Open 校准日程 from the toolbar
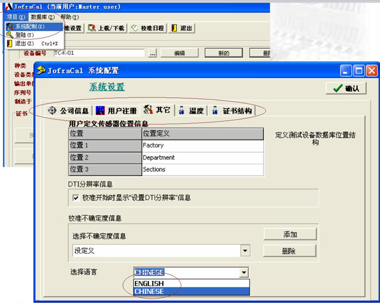The height and width of the screenshot is (304, 380). click(147, 28)
